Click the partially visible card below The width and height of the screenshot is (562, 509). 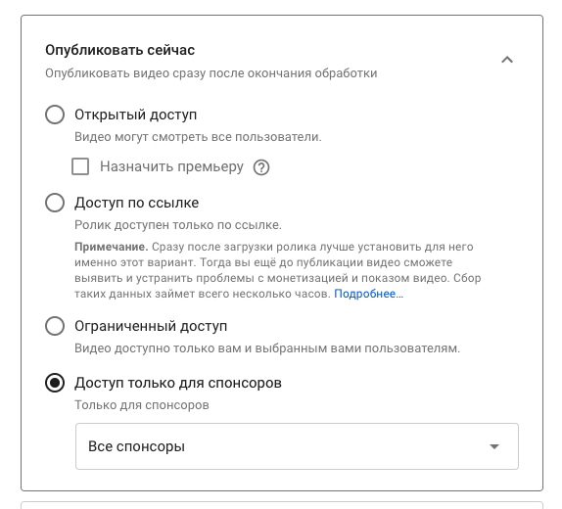pyautogui.click(x=282, y=505)
